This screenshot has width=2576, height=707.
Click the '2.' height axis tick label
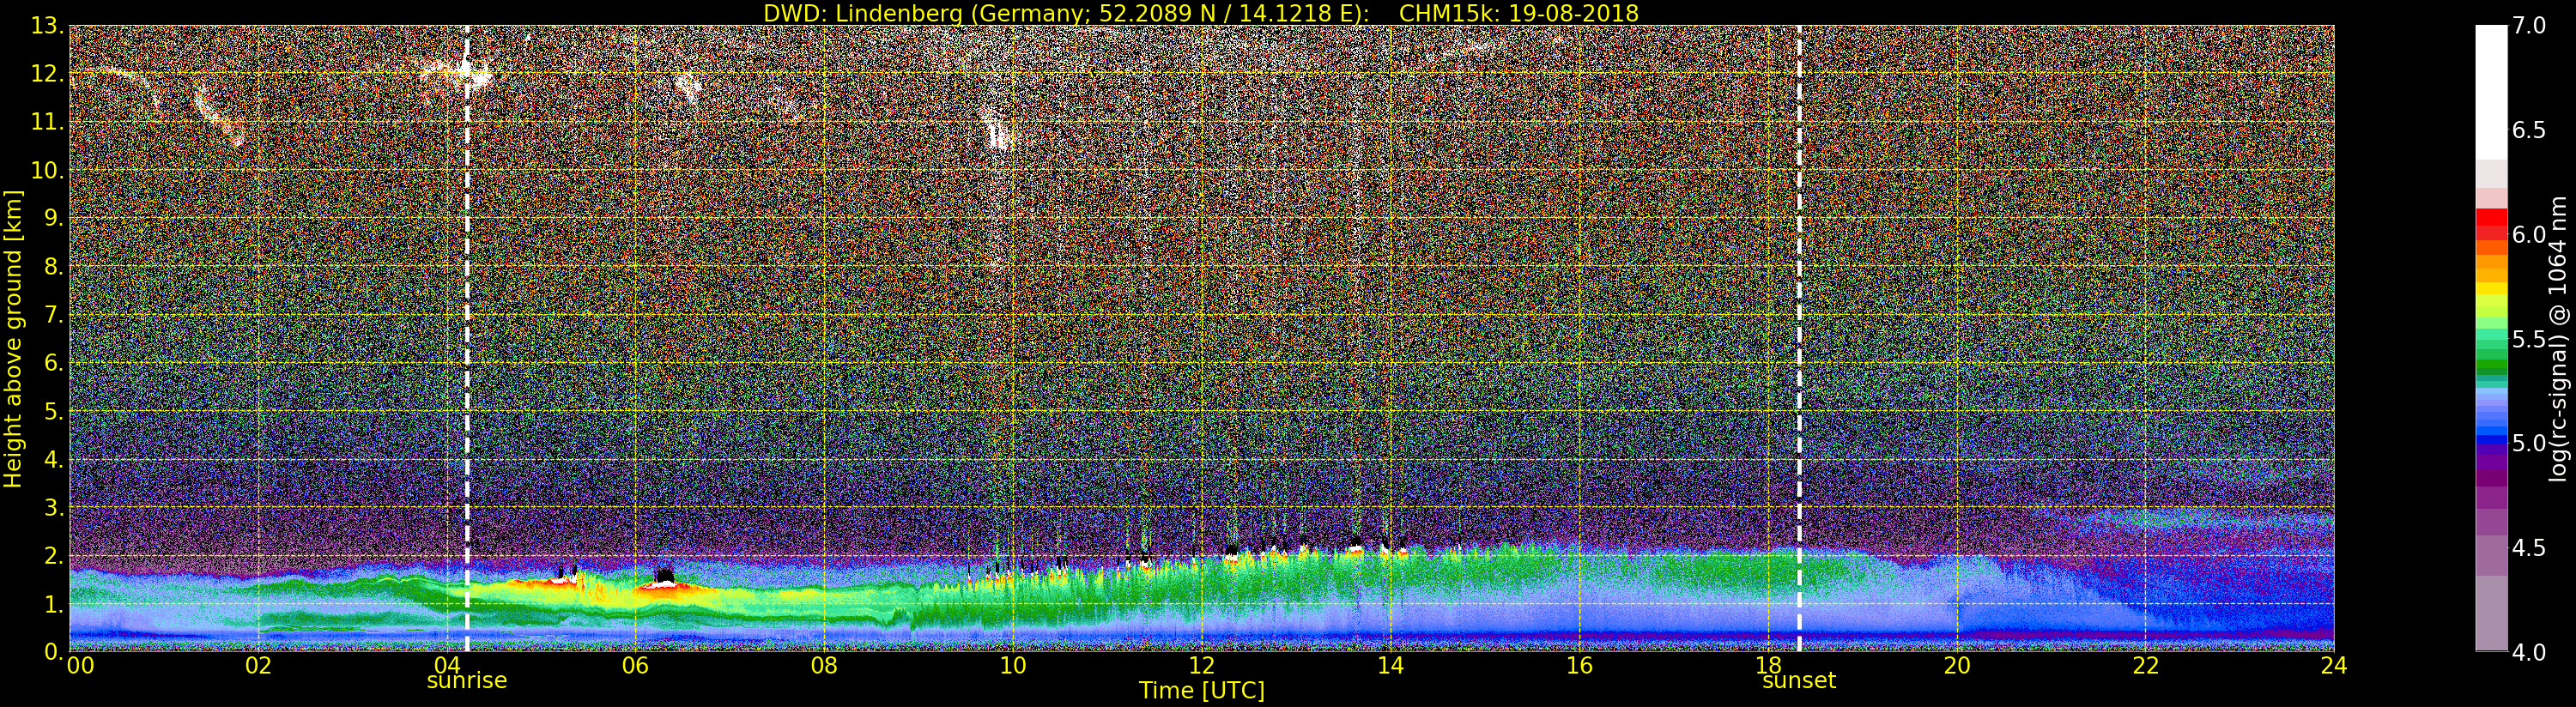54,555
